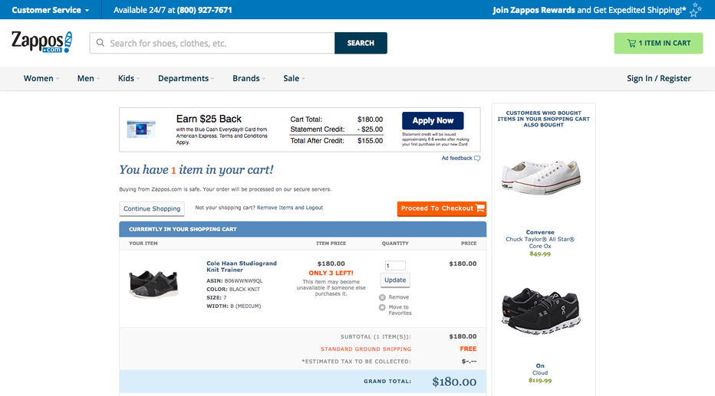Open Customer Service dropdown
Viewport: 715px width, 396px height.
click(50, 10)
